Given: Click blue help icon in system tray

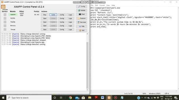Looking at the screenshot, I should (x=139, y=98).
